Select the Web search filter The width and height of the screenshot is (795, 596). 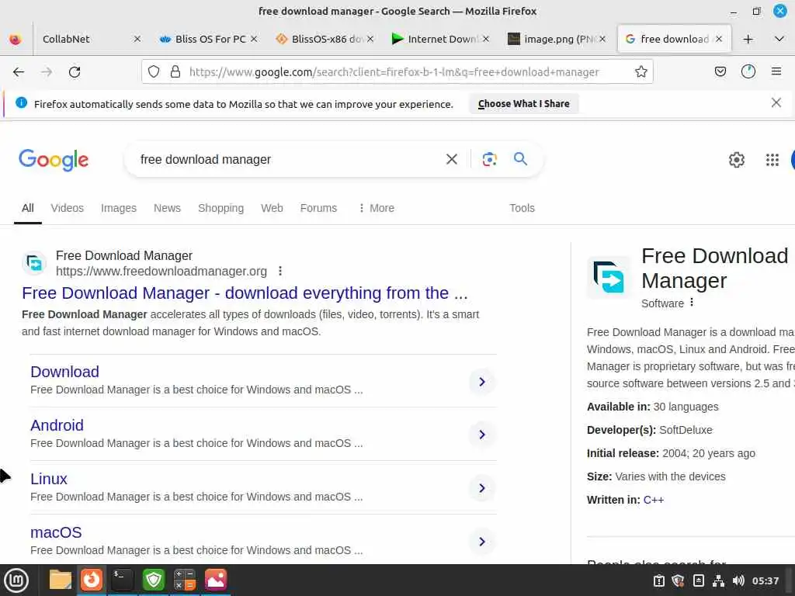click(272, 208)
